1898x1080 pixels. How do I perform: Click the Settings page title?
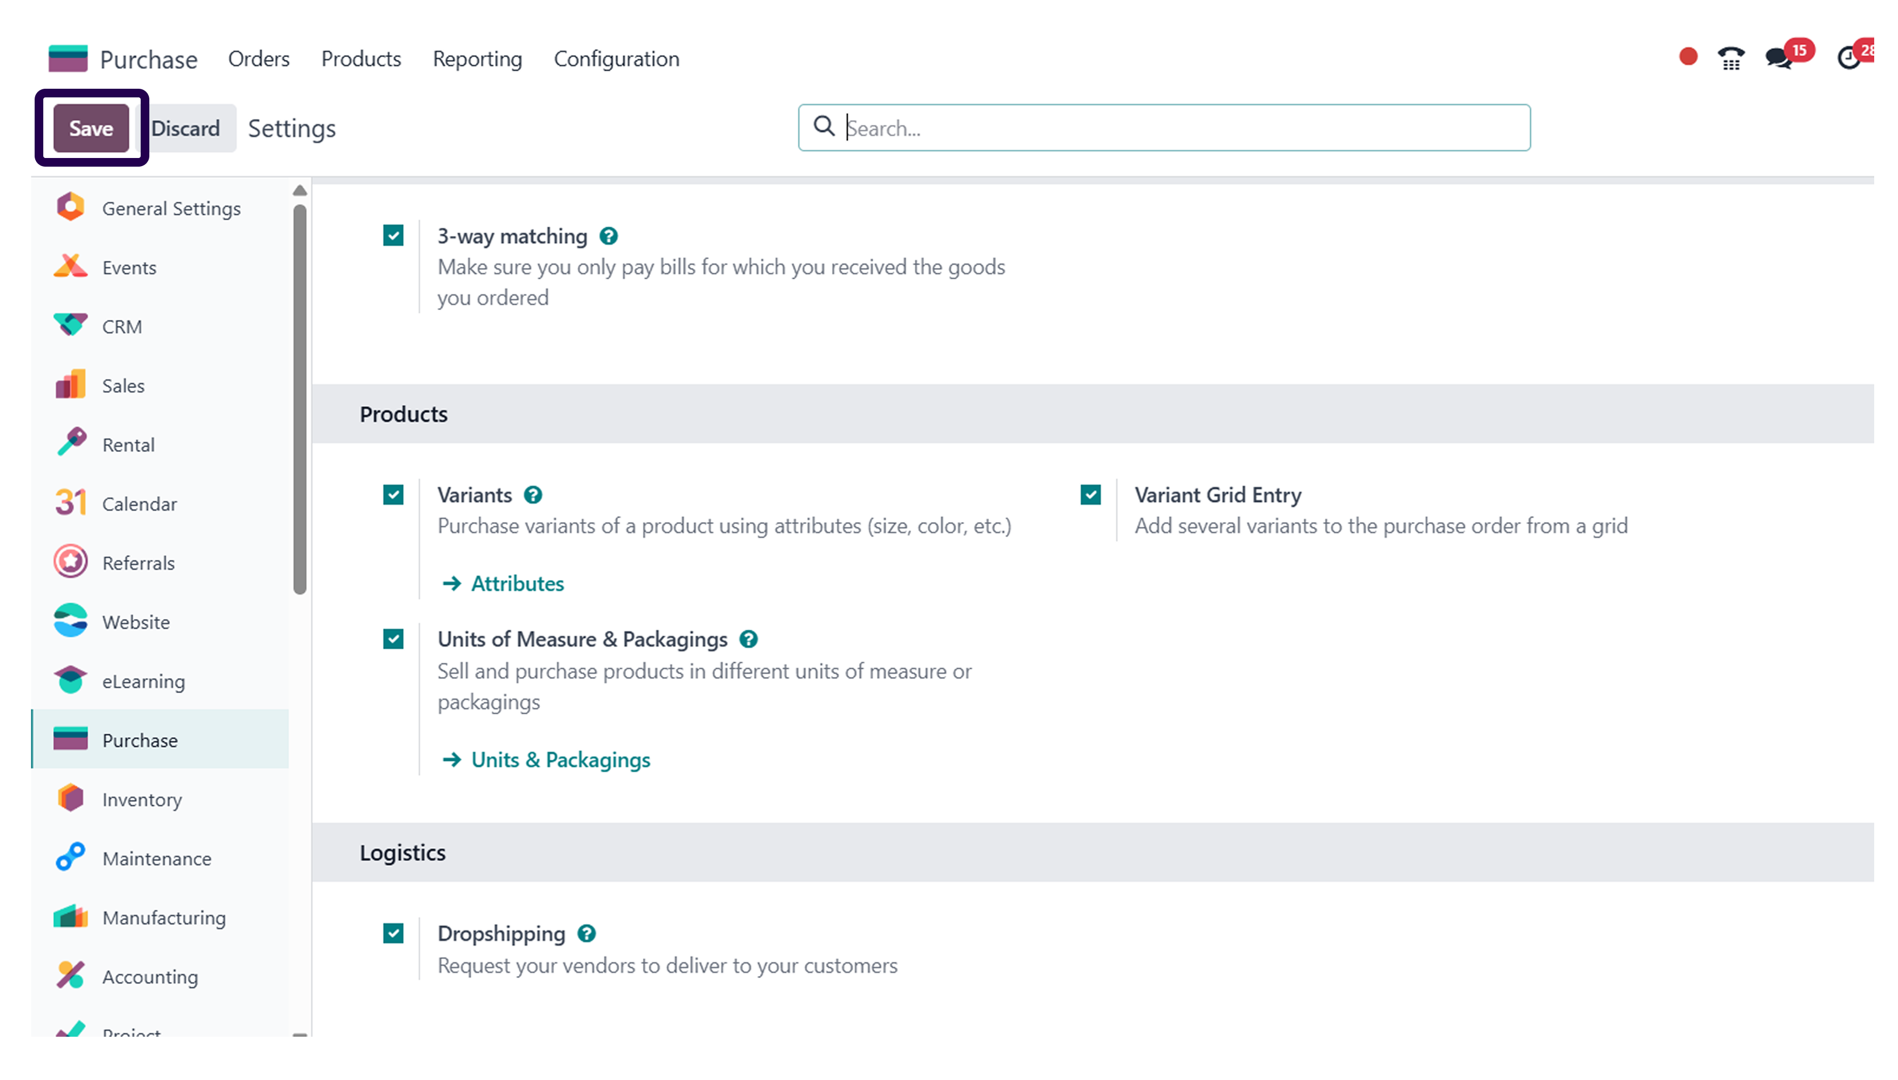(x=292, y=128)
